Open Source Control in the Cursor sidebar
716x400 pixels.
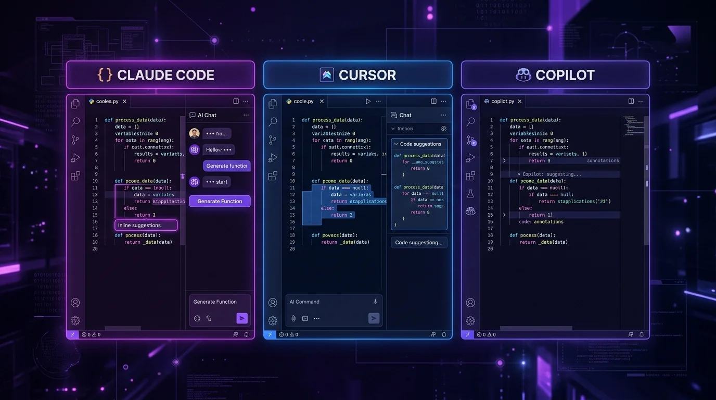click(x=273, y=140)
